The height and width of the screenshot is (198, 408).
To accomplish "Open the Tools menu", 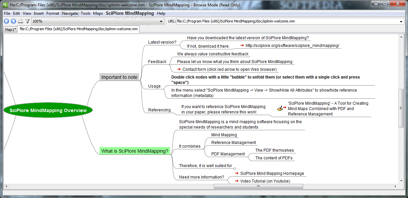I will 86,13.
